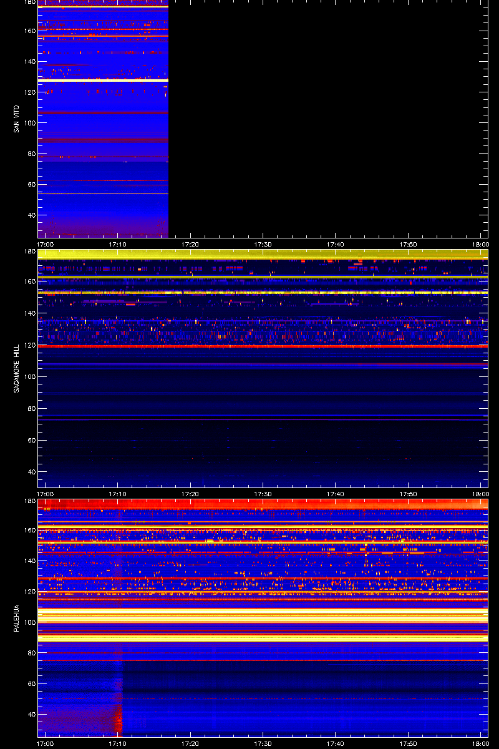Click 17:30 under the San Vito panel
This screenshot has width=499, height=749.
(x=263, y=245)
